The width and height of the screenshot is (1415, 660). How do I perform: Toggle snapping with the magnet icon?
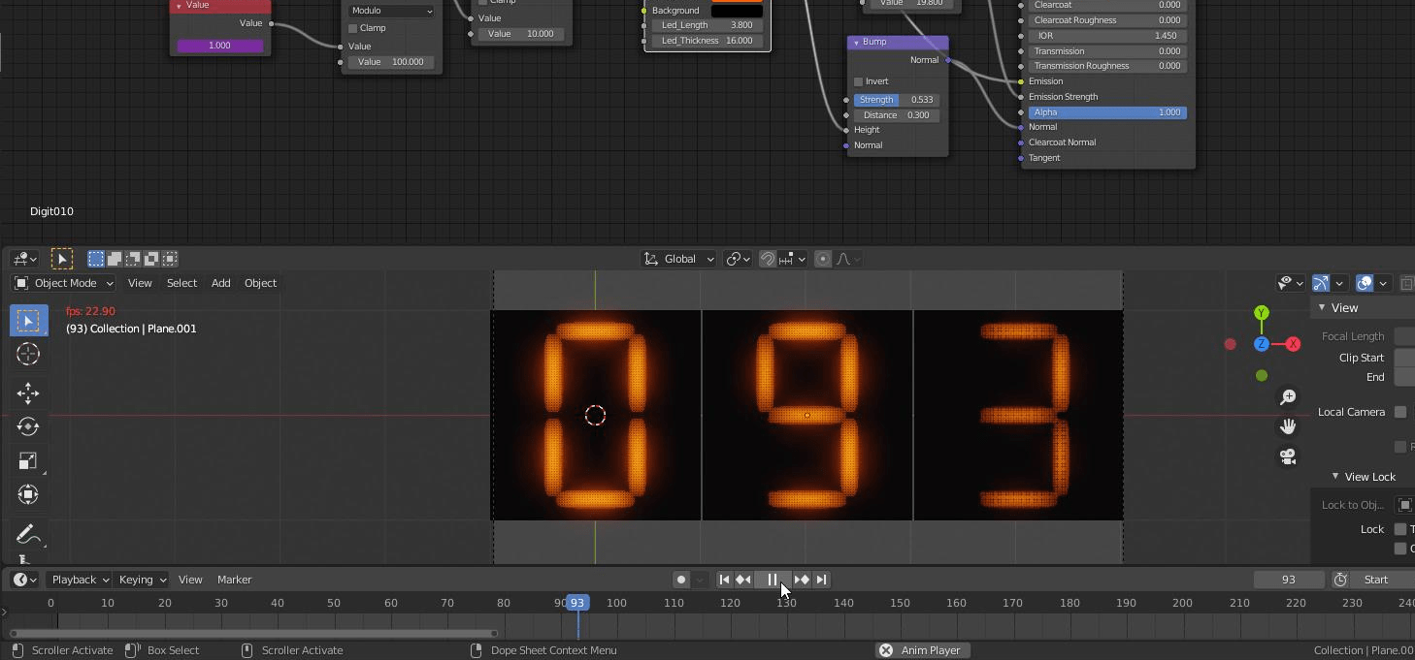[x=767, y=259]
